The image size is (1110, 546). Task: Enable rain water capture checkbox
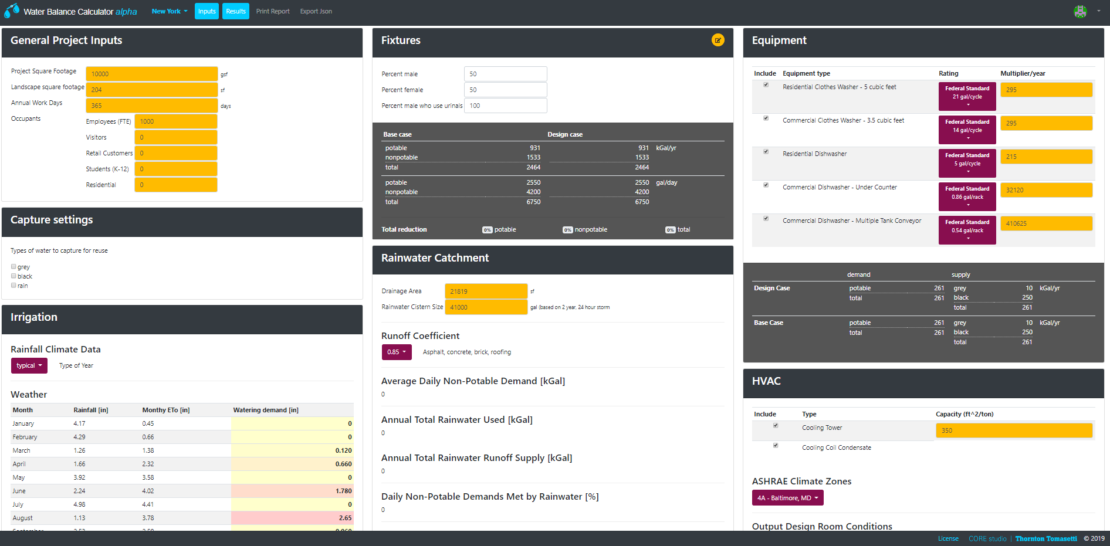click(x=13, y=285)
